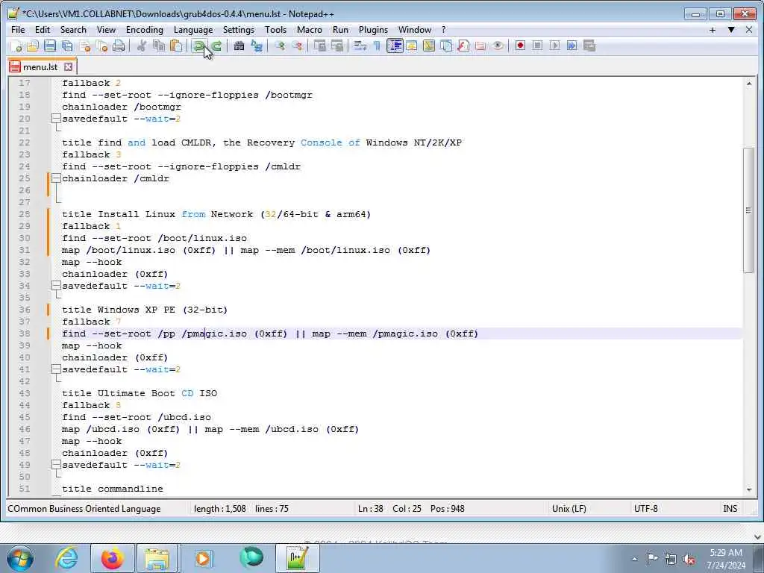Click the up arrow of the vertical scrollbar
The height and width of the screenshot is (573, 764).
(x=749, y=84)
